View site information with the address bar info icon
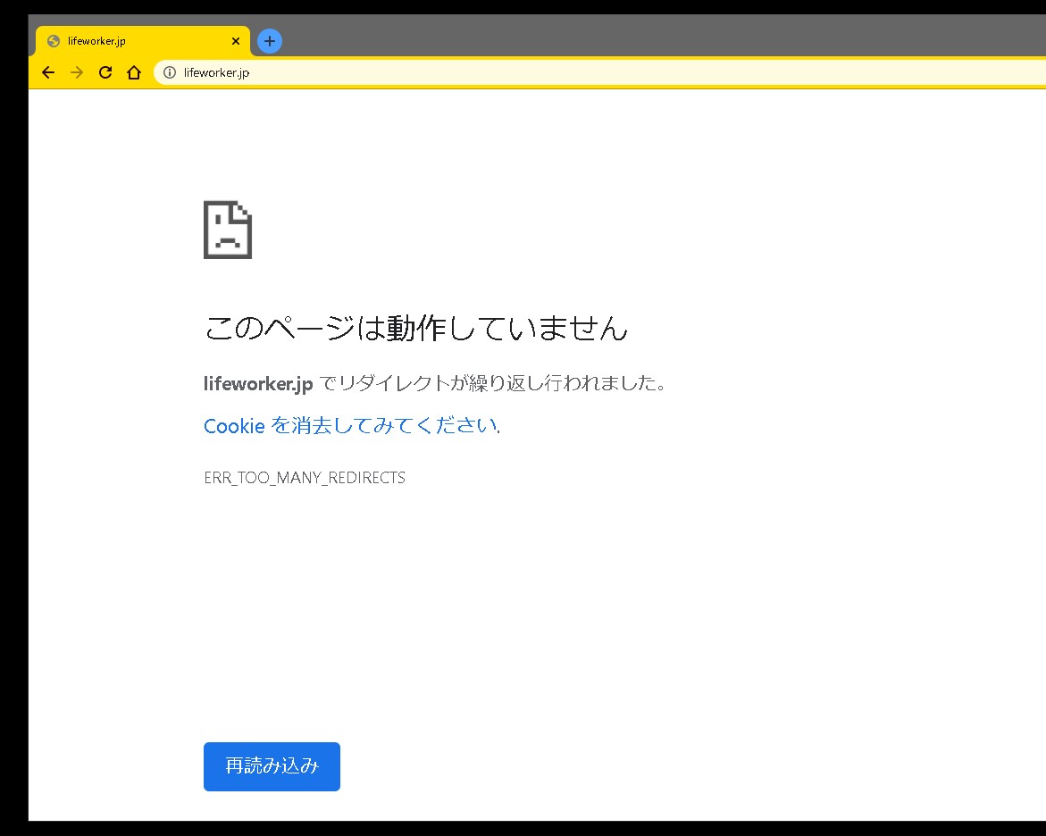Screen dimensions: 1046x836 pos(170,72)
